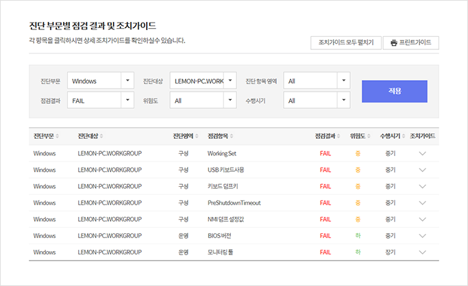Open the 점검결과 FAIL dropdown
Screen dimensions: 468x286
101,100
